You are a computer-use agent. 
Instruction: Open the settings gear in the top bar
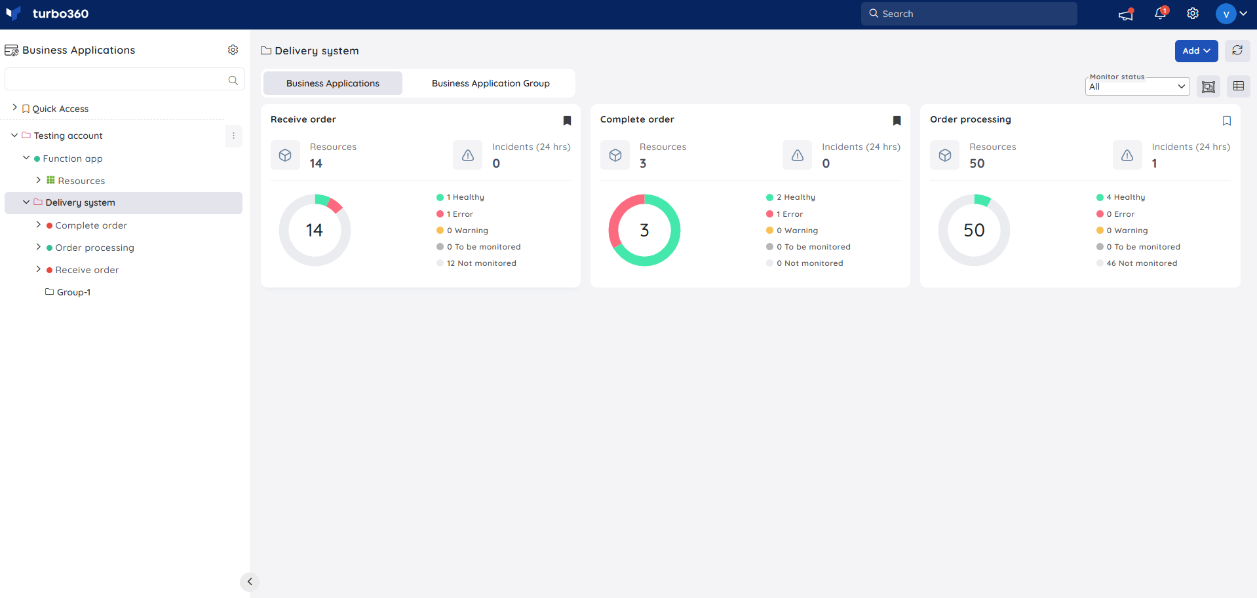coord(1193,14)
